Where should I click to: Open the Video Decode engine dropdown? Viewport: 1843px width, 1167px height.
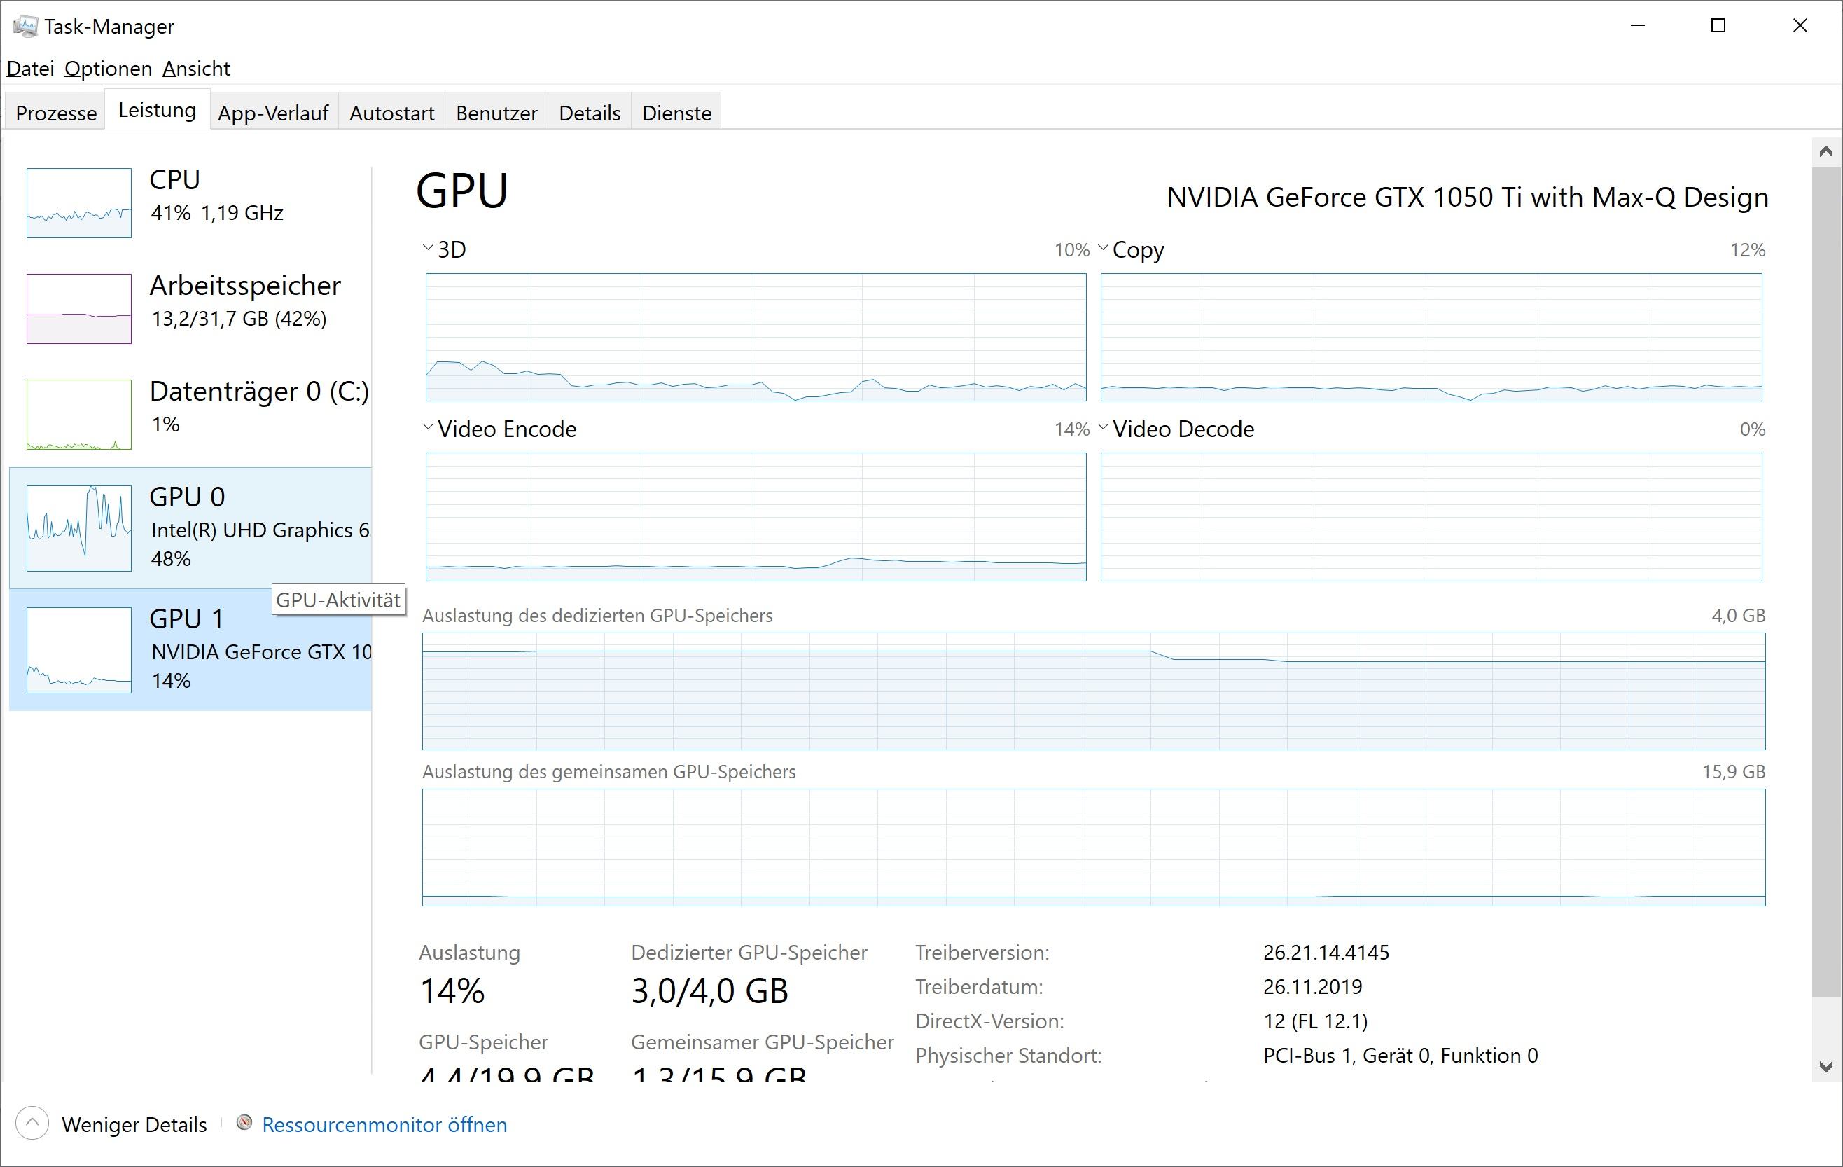click(1103, 427)
